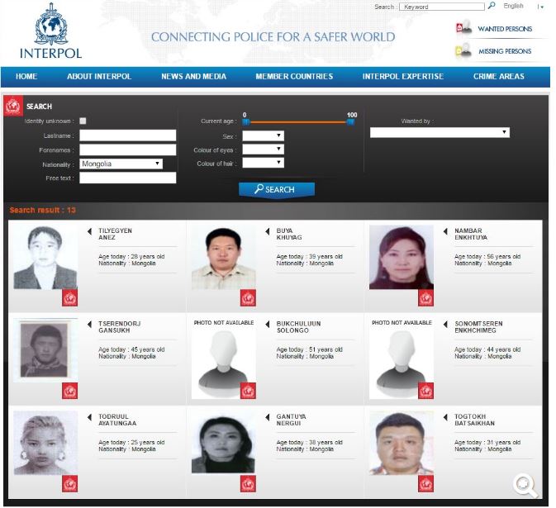Image resolution: width=556 pixels, height=508 pixels.
Task: Open the Nationality dropdown showing Mongolia
Action: pos(121,164)
